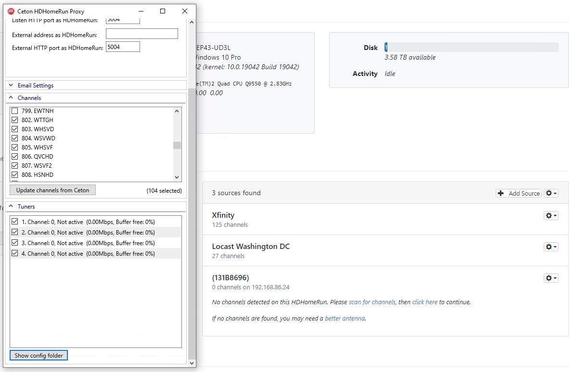Open gear menu for Locast Washington DC
The height and width of the screenshot is (372, 577).
tap(551, 247)
